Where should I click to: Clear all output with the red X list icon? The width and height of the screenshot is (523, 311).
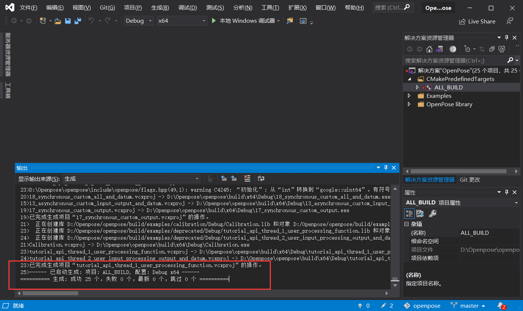pos(247,178)
